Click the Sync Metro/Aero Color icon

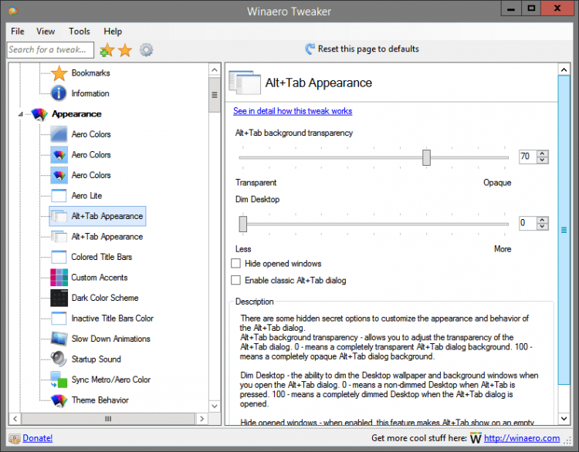[59, 379]
